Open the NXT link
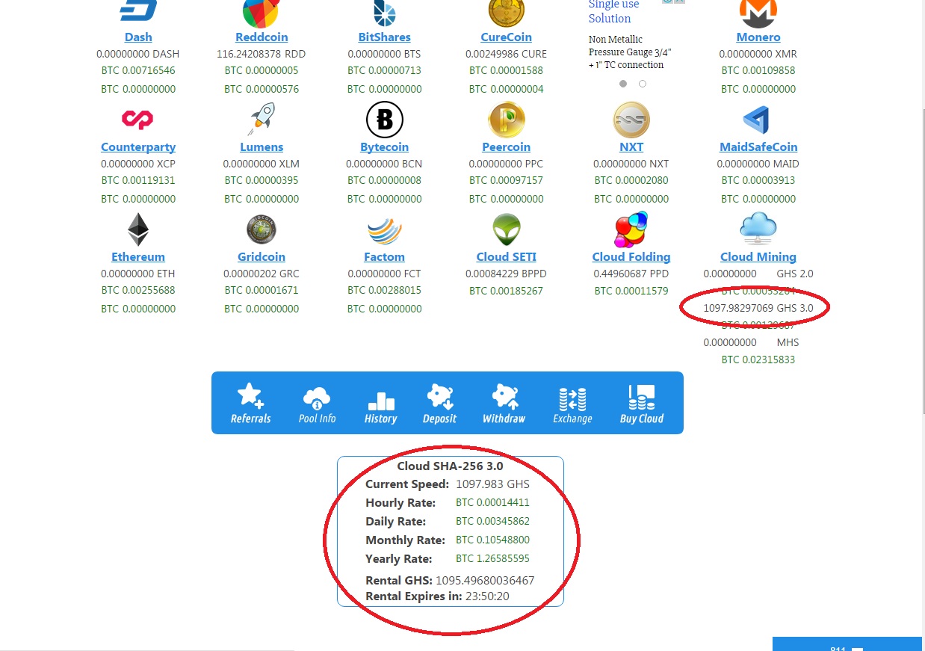925x651 pixels. 631,147
